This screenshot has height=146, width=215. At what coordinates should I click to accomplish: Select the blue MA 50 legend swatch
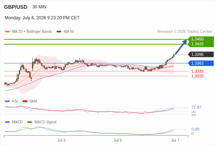pos(59,32)
